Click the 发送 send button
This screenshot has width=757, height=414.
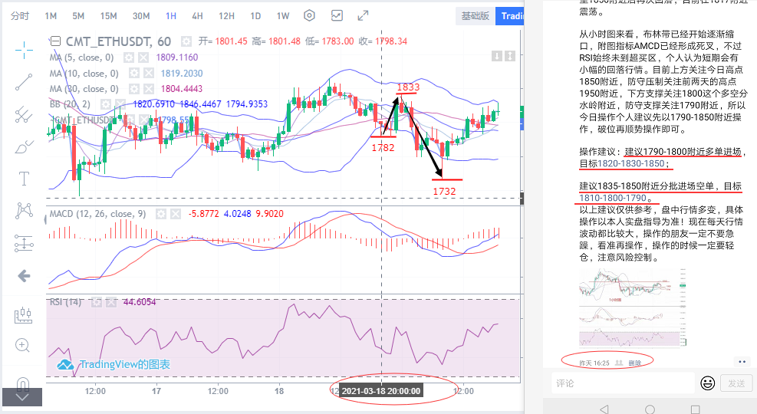(736, 383)
